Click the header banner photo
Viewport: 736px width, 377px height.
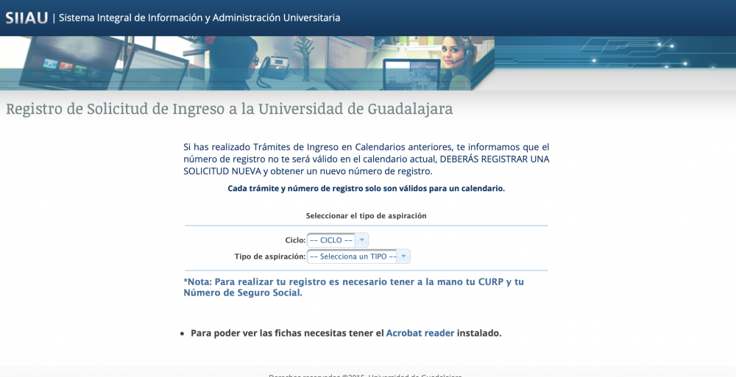[247, 63]
